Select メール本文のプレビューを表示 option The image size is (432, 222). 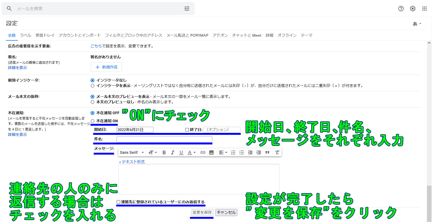[92, 97]
